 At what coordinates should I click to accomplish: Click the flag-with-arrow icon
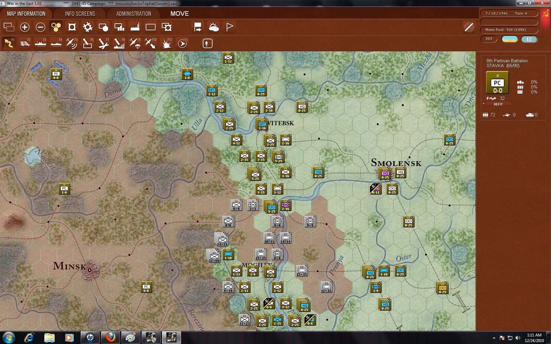click(198, 27)
